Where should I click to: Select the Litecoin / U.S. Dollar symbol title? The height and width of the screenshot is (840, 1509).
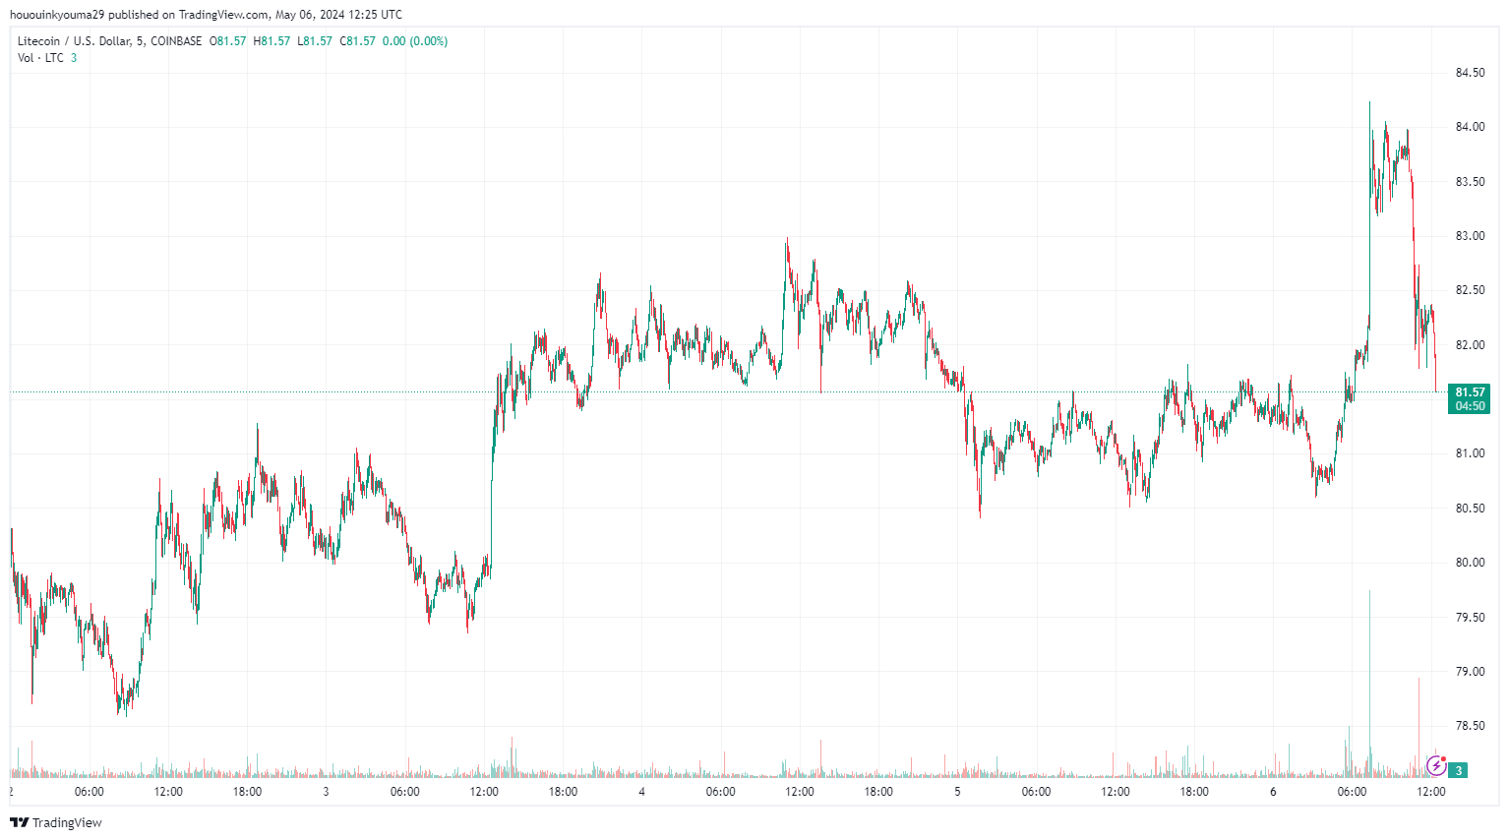coord(74,41)
